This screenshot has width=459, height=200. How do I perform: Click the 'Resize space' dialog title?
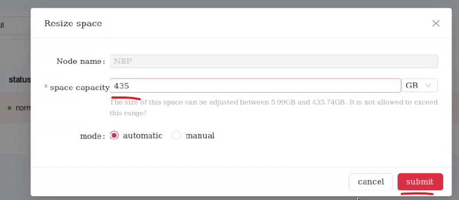click(x=73, y=23)
